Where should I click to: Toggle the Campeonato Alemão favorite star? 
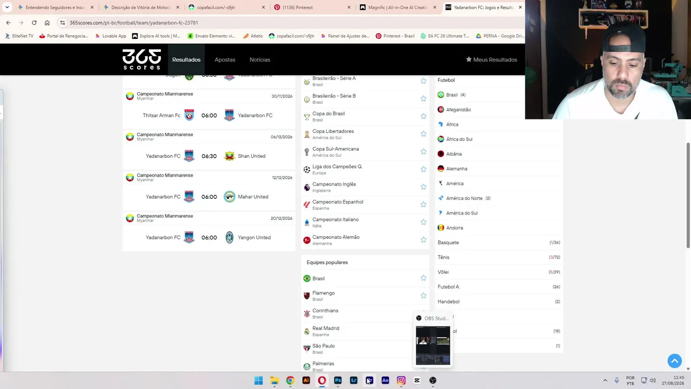tap(423, 240)
